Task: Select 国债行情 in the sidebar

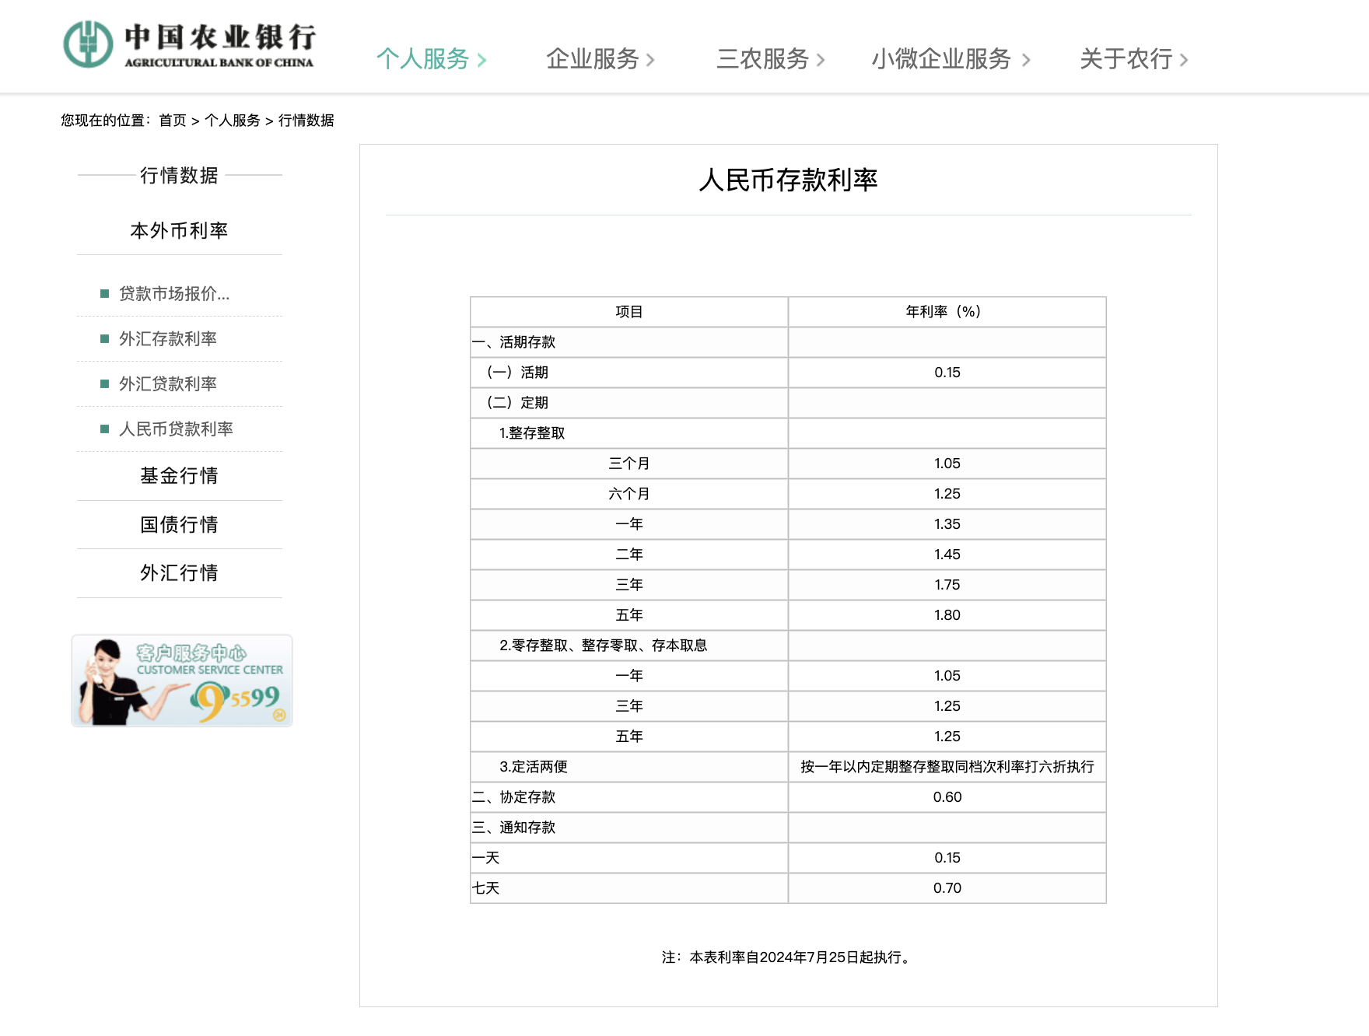Action: pos(178,524)
